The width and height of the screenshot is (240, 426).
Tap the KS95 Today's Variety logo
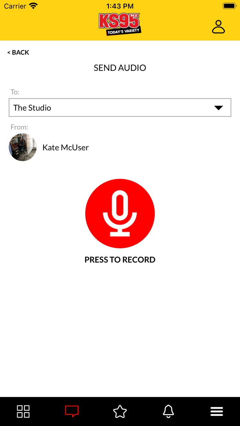pos(120,24)
